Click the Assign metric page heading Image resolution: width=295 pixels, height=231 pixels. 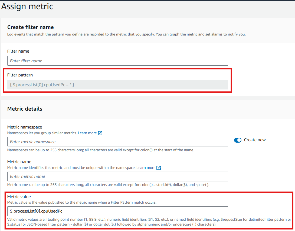coord(27,7)
